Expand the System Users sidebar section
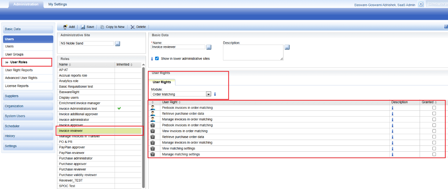 28,116
